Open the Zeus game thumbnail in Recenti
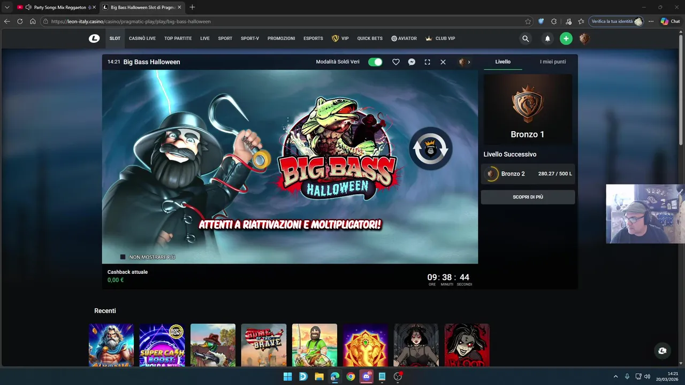This screenshot has width=685, height=385. (111, 345)
